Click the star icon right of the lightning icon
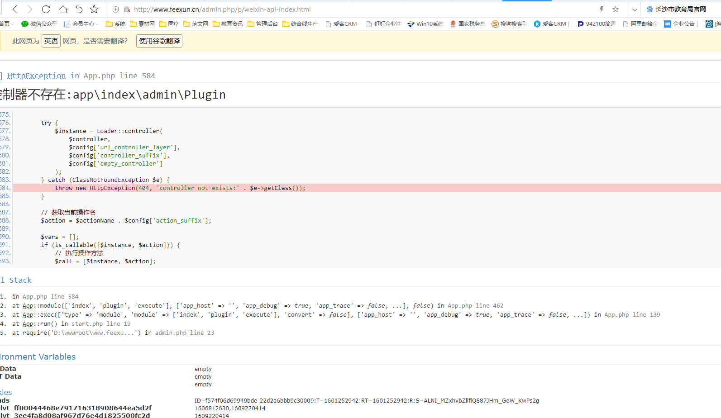721x418 pixels. coord(616,9)
